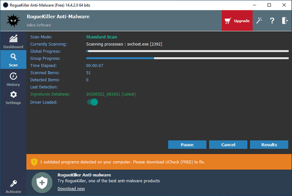Cancel the current scan
Viewport: 292px width, 196px height.
tap(228, 144)
